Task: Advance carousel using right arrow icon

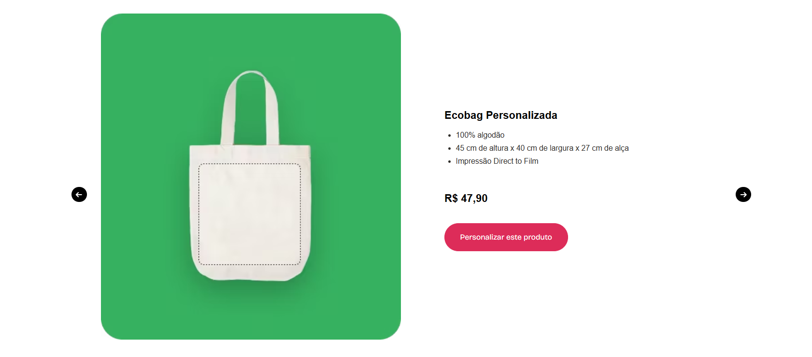Action: 743,195
